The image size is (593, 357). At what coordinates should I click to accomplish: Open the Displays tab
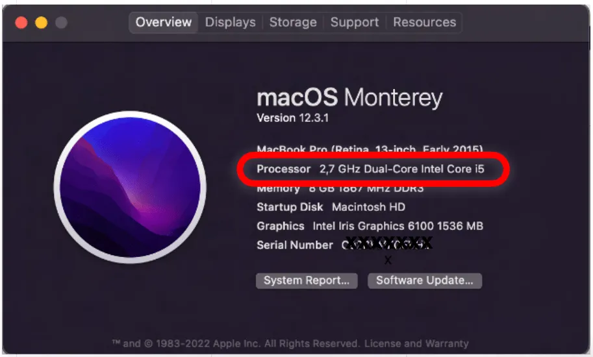230,22
